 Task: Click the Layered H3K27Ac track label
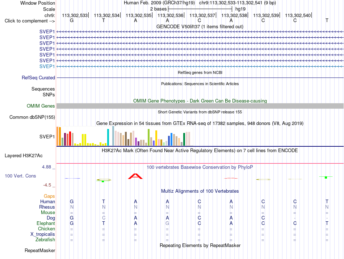click(x=24, y=156)
